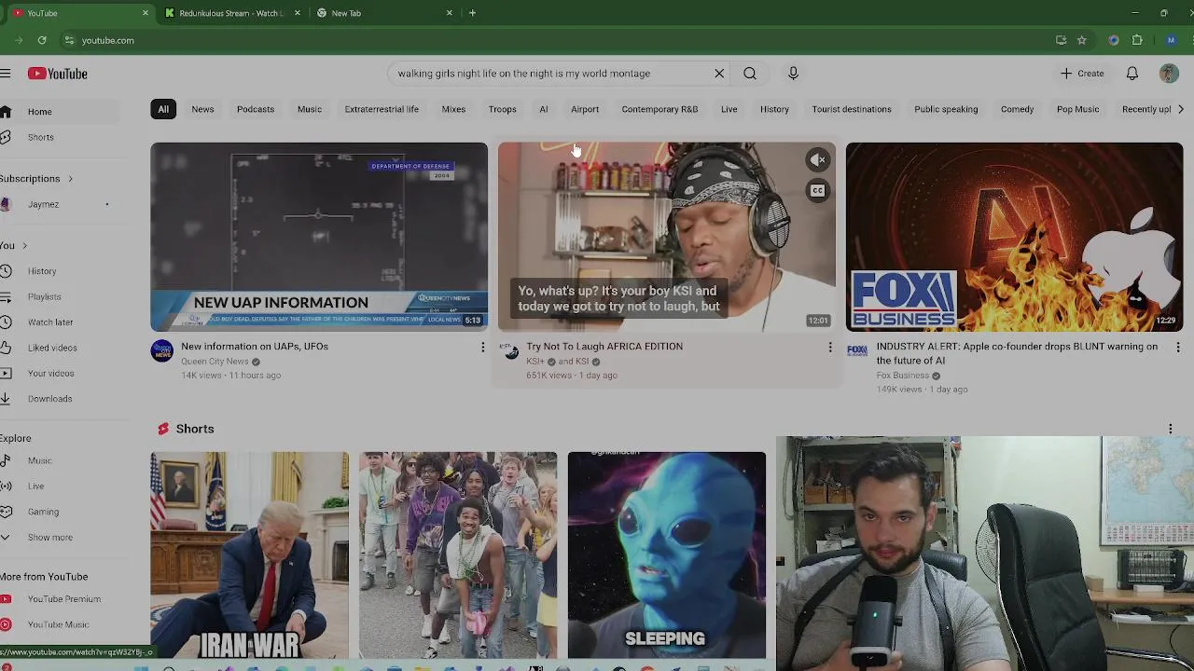1194x671 pixels.
Task: Open Shorts in the sidebar
Action: click(60, 137)
